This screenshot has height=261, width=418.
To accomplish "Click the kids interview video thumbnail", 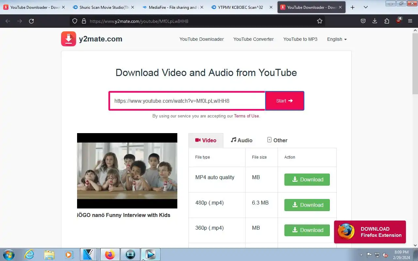I will coord(127,171).
